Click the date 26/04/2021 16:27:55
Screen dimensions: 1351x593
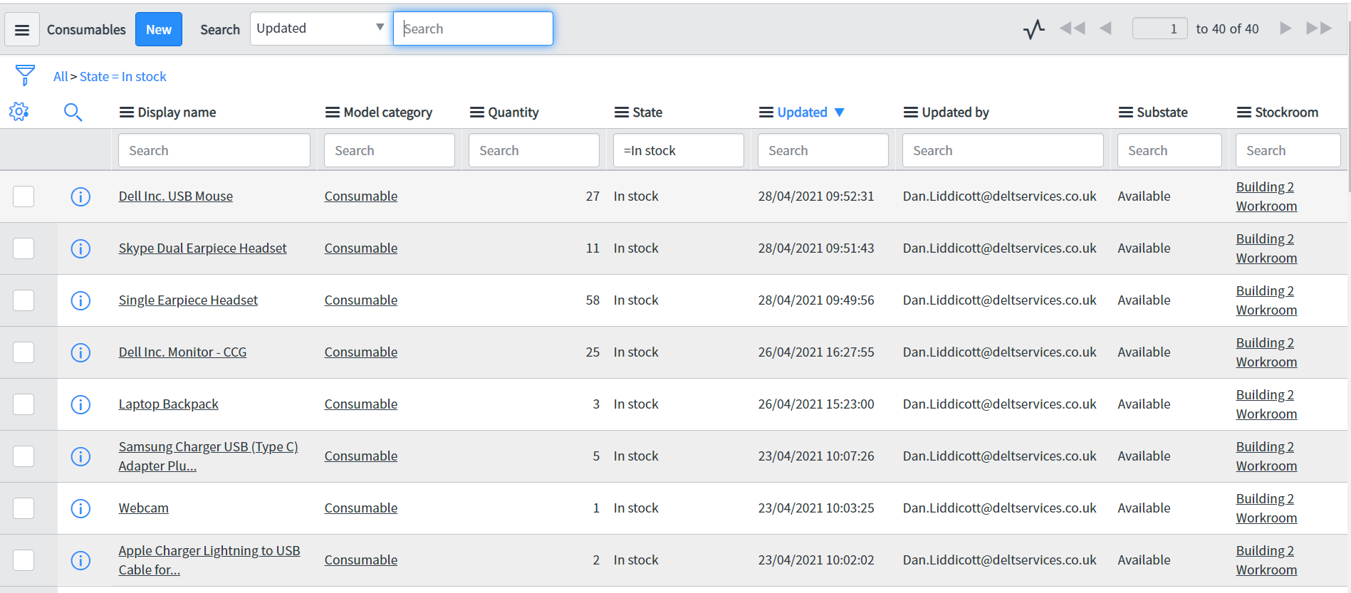(816, 352)
